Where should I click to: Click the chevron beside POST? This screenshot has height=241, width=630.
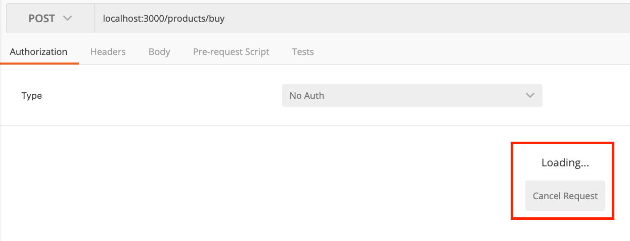click(67, 18)
